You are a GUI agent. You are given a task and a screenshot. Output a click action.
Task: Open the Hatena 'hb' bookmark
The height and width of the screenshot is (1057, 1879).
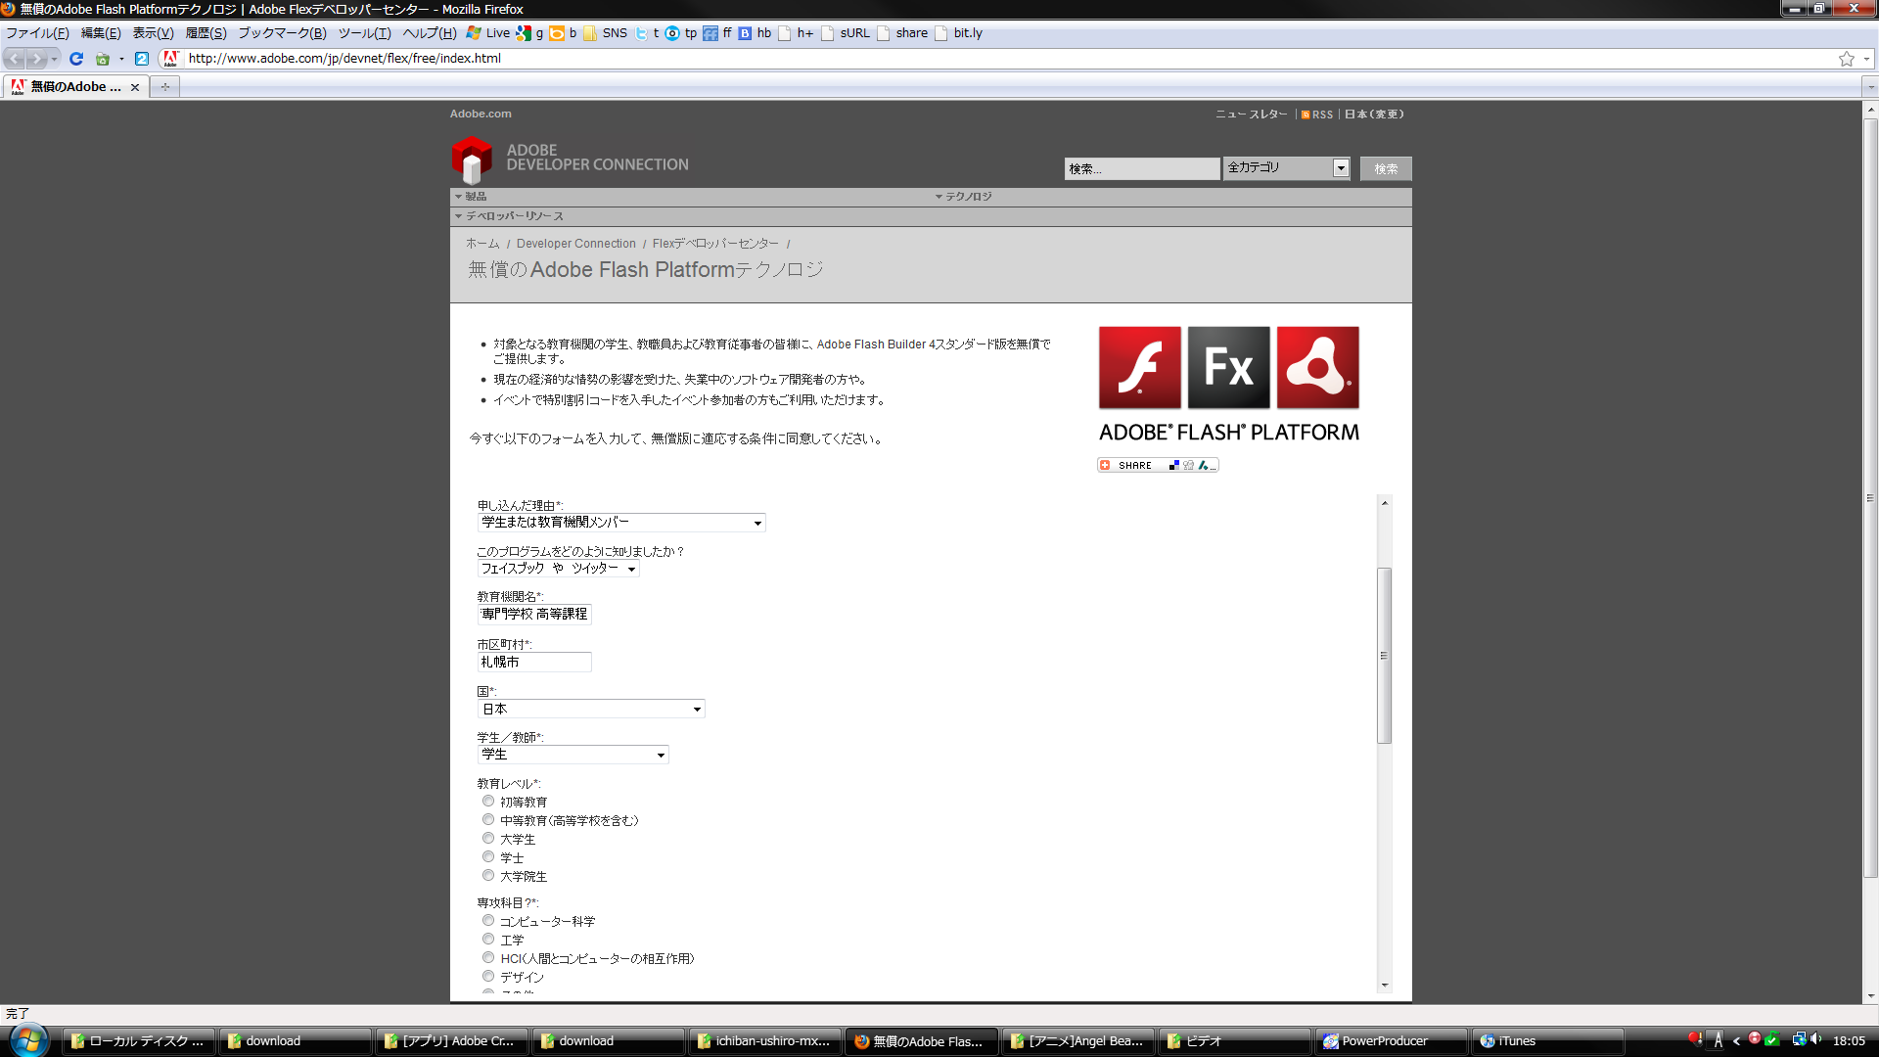[755, 33]
